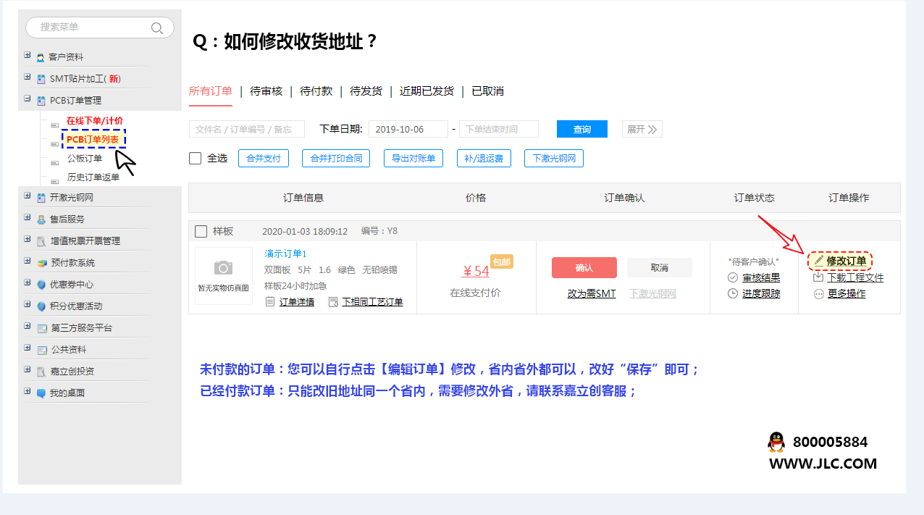924x515 pixels.
Task: Click the 文件名/订单编号/备忘 search field
Action: [250, 130]
